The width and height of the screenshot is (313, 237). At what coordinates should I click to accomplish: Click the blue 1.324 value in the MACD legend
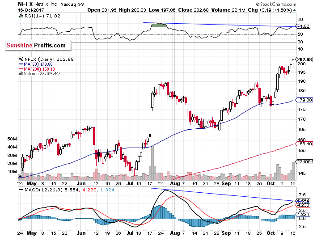tap(107, 190)
